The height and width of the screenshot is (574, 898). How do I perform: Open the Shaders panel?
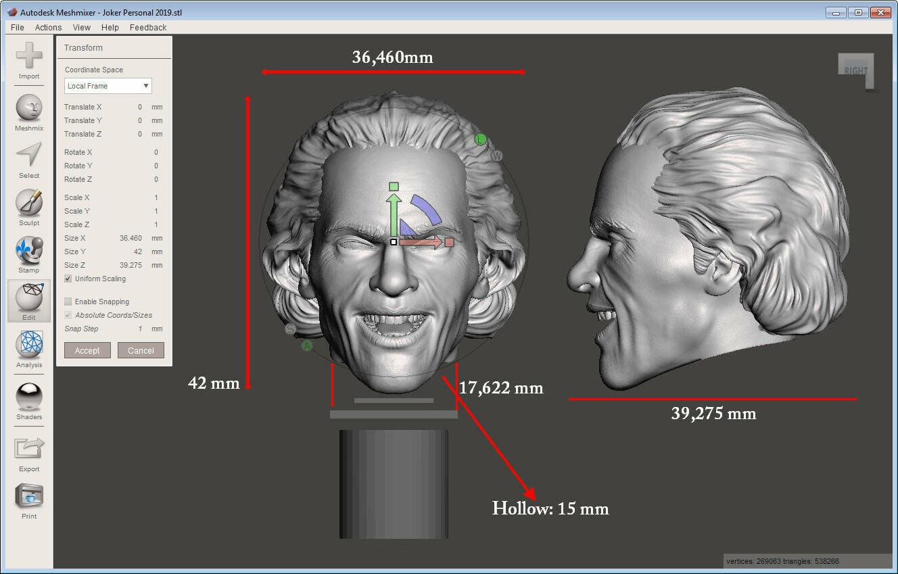[29, 402]
